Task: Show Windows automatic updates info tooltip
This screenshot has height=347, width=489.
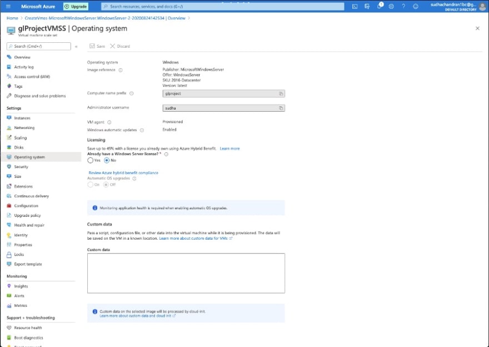Action: (x=142, y=130)
